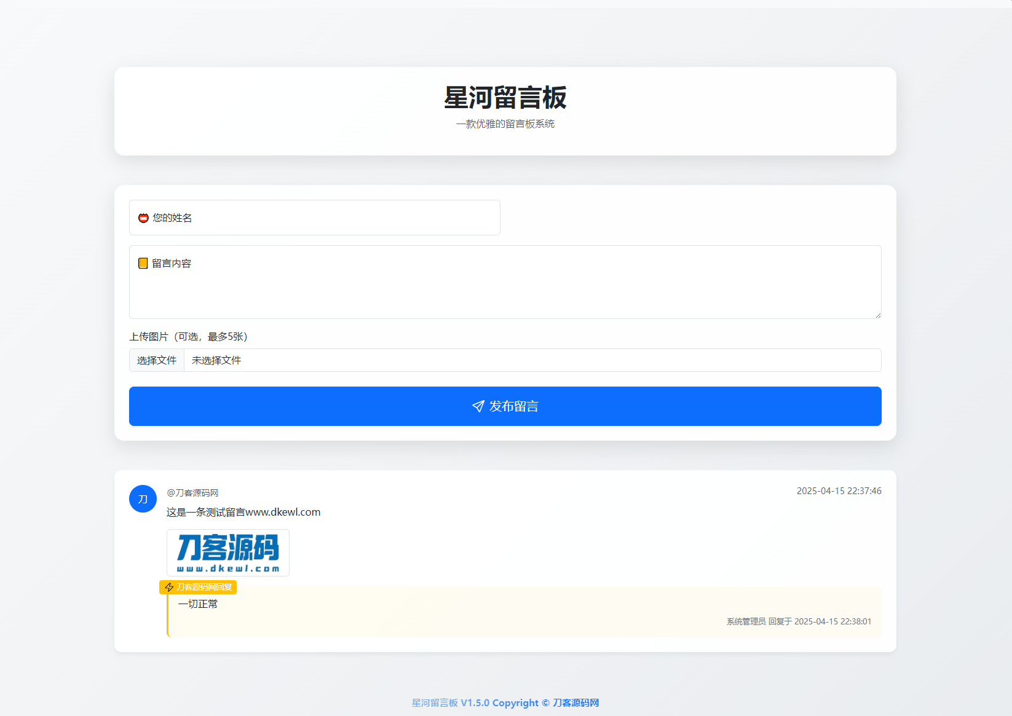Image resolution: width=1012 pixels, height=716 pixels.
Task: Click the paper plane icon on publish button
Action: click(x=478, y=406)
